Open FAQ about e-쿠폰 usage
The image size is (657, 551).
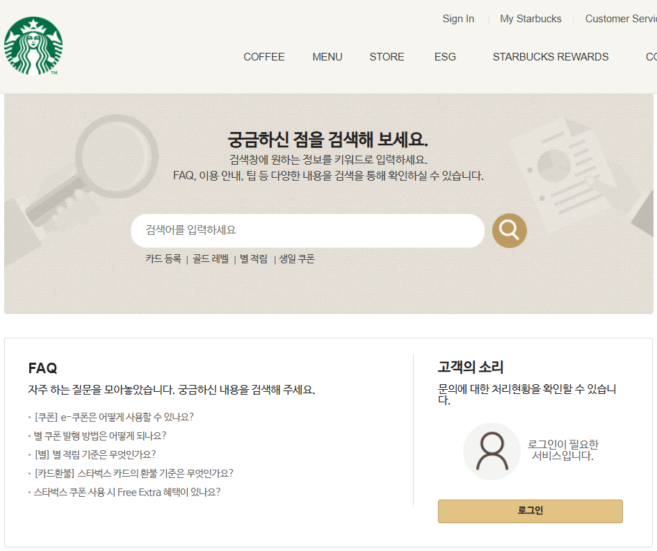pos(114,417)
